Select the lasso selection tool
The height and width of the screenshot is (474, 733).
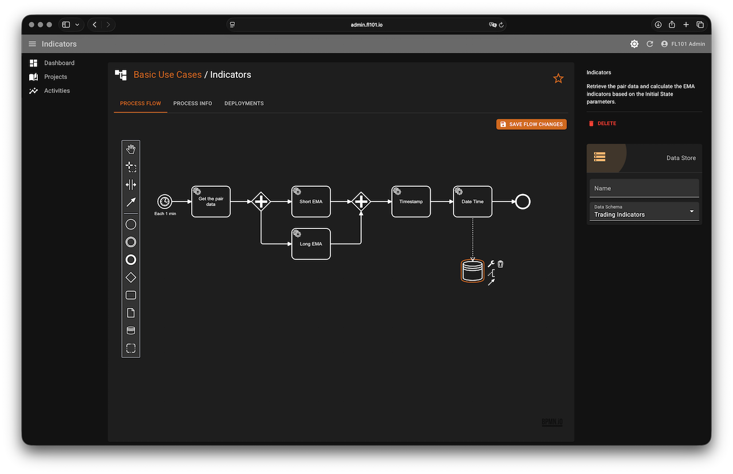[x=131, y=167]
